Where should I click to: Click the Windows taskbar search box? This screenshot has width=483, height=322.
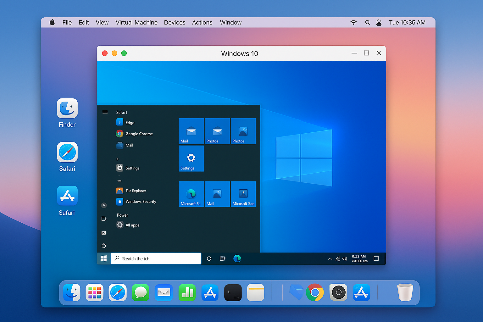pos(156,258)
